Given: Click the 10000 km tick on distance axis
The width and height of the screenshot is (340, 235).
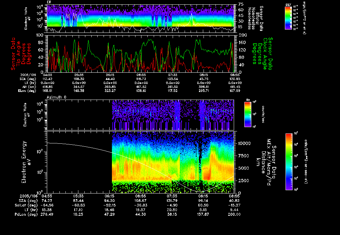Looking at the screenshot, I should pyautogui.click(x=244, y=143).
